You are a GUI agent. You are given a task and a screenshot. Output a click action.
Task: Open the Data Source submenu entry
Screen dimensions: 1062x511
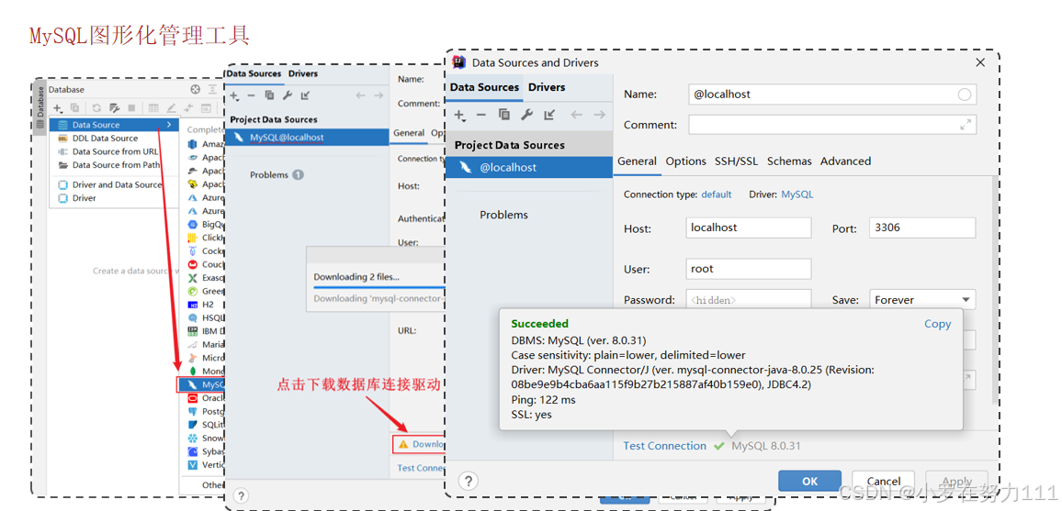(115, 125)
